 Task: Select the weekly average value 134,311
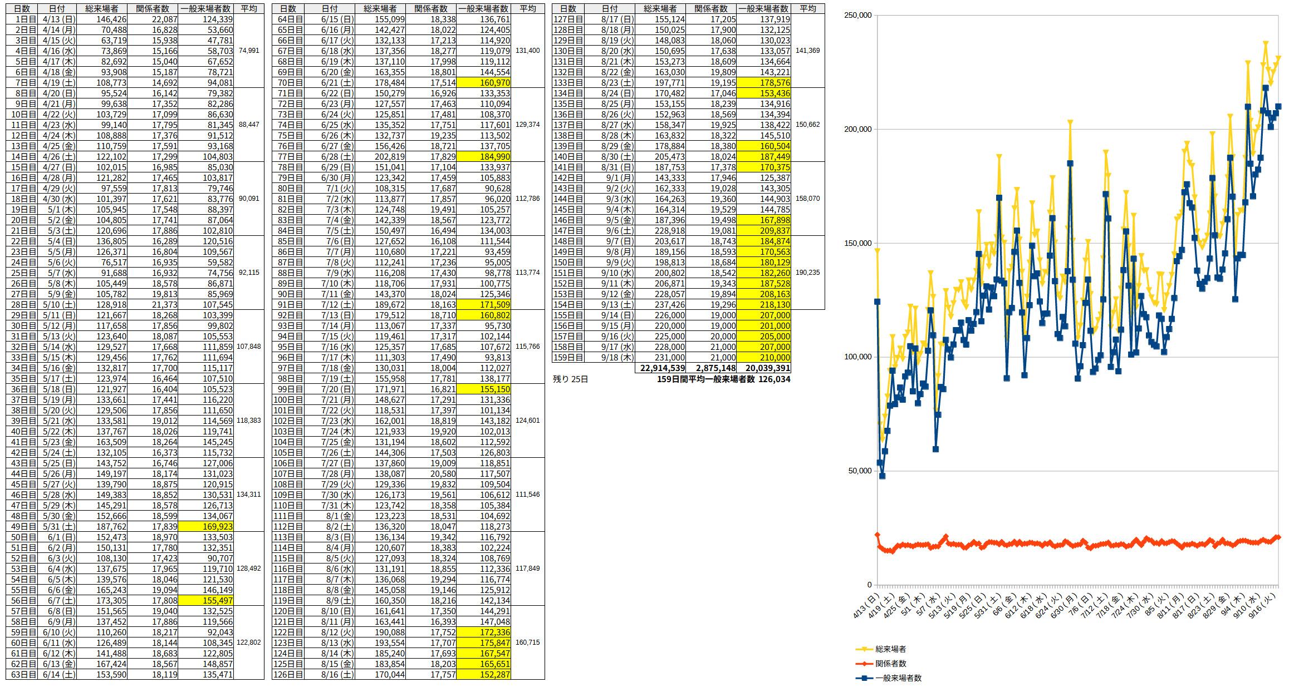click(249, 495)
